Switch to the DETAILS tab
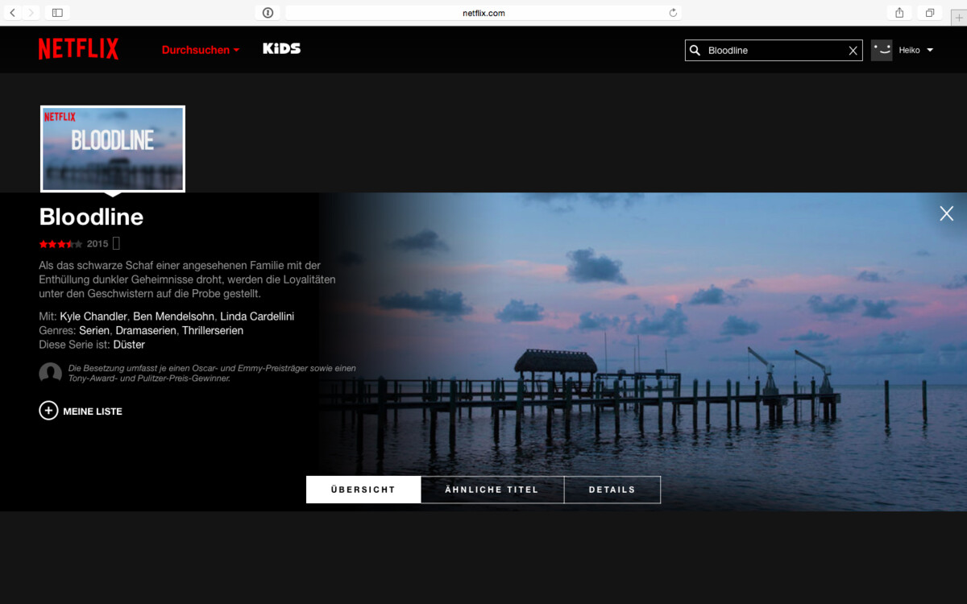967x604 pixels. (612, 490)
